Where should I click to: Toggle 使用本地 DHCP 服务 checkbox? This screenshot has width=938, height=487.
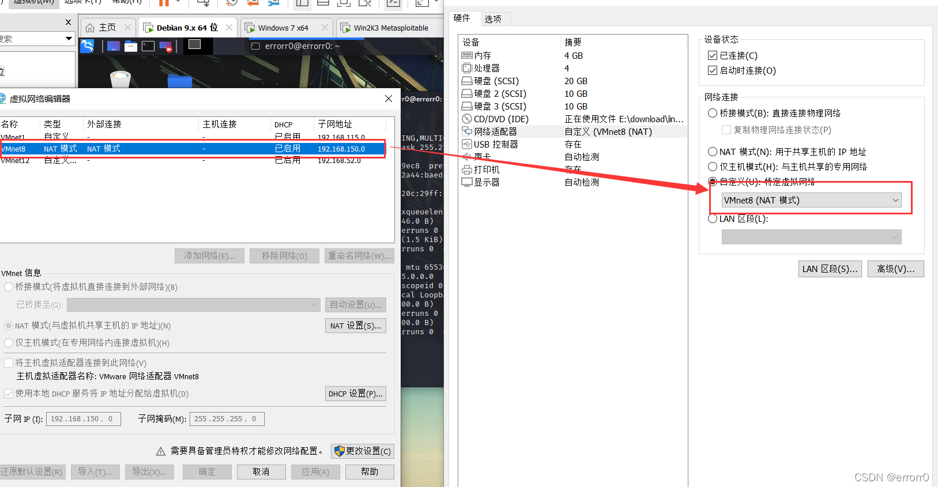[x=9, y=393]
